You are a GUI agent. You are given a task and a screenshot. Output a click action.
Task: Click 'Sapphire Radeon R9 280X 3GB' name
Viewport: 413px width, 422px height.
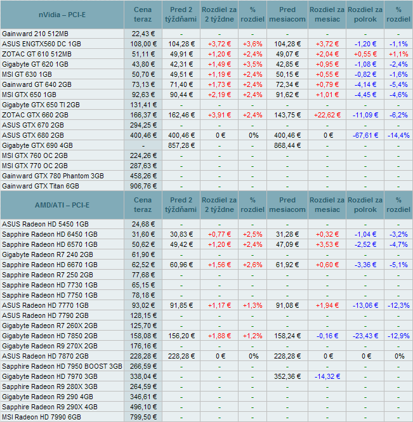pyautogui.click(x=49, y=386)
